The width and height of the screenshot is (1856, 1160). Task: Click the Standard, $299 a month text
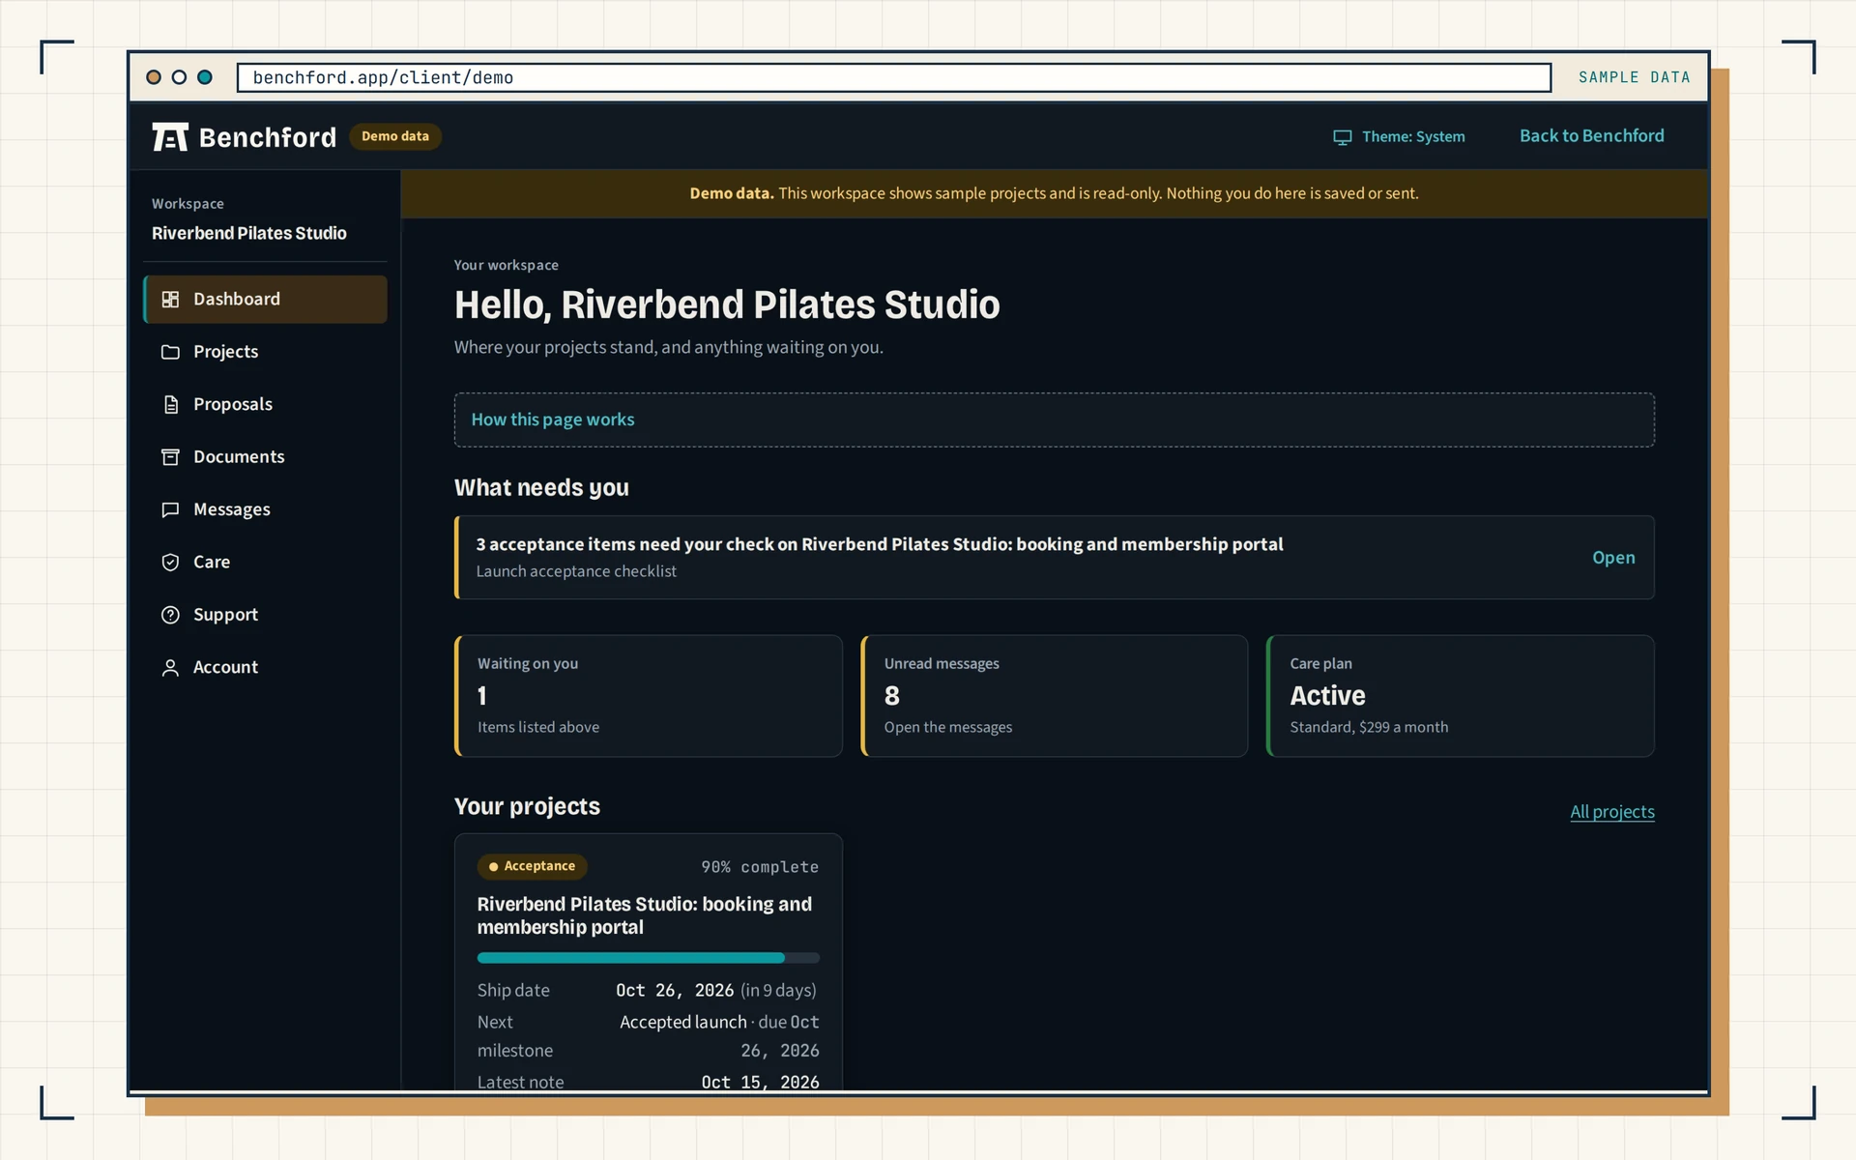click(1369, 727)
